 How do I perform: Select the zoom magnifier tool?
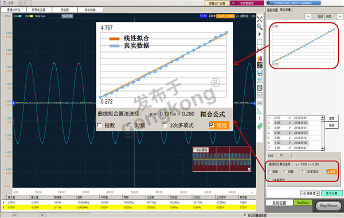(x=260, y=27)
